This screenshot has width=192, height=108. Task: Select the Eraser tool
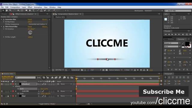coord(45,10)
